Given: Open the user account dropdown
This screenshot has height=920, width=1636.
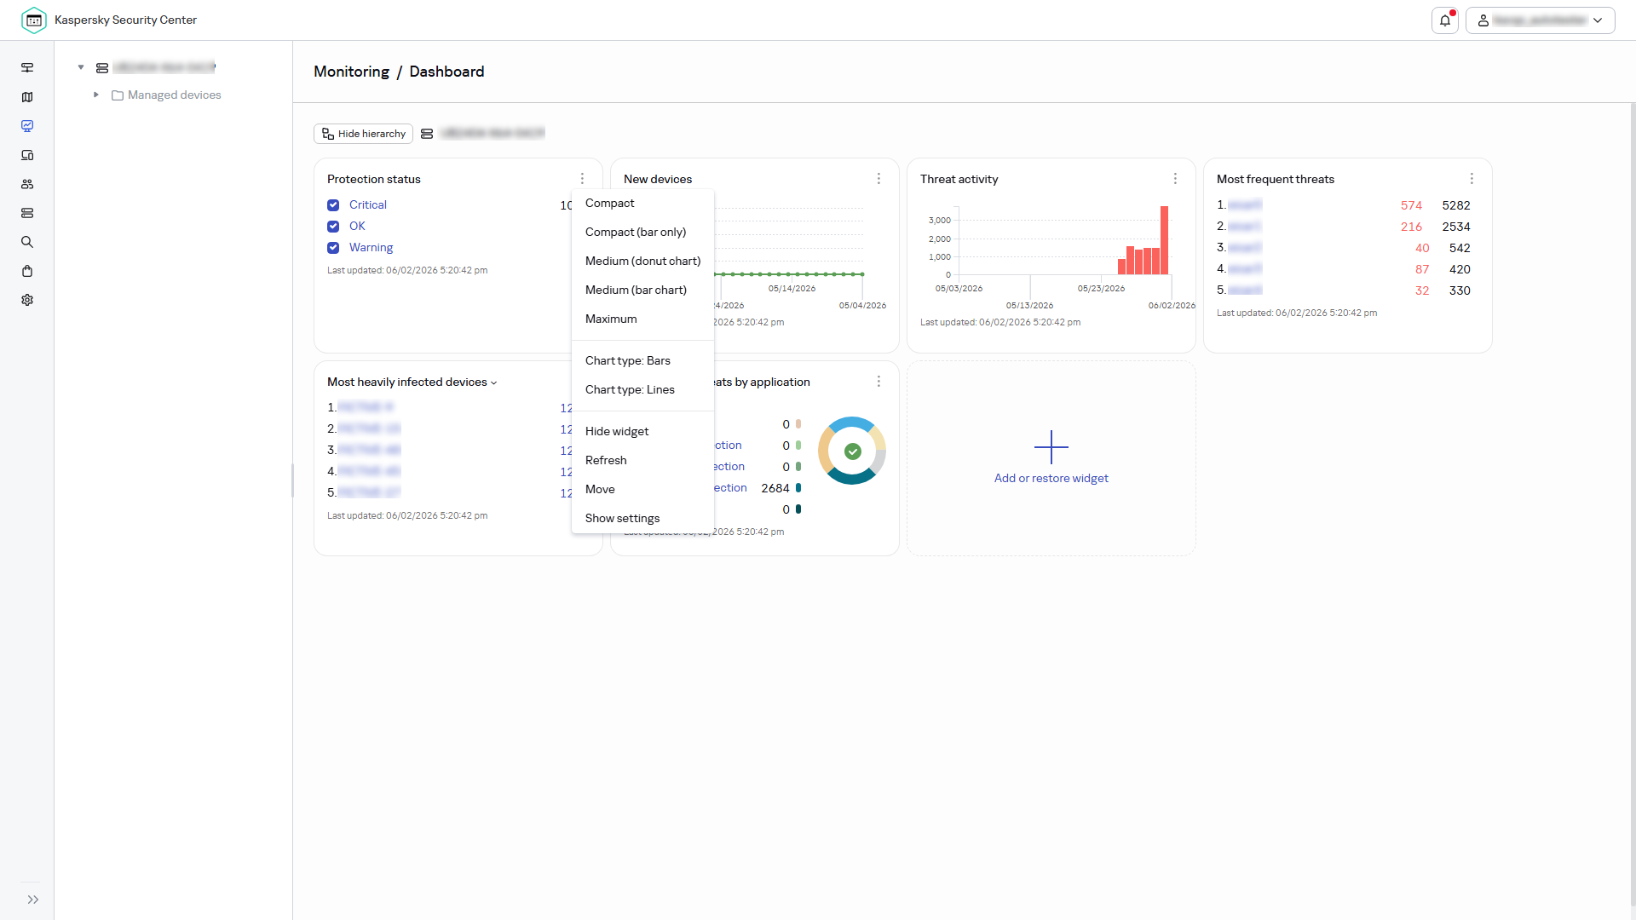Looking at the screenshot, I should click(1541, 20).
